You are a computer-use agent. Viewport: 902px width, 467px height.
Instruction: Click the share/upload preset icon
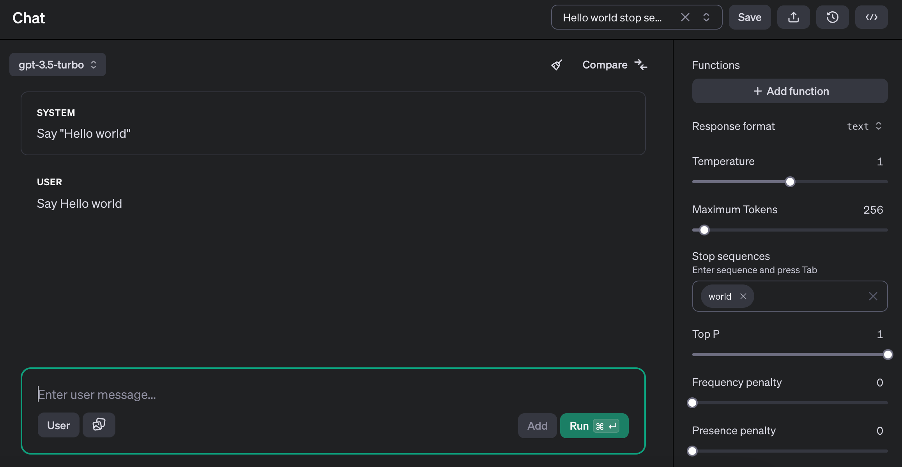[x=793, y=17]
